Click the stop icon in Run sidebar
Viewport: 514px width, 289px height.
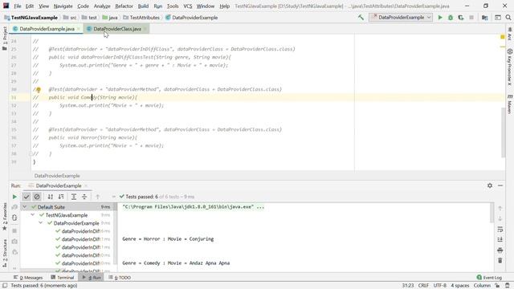[x=14, y=230]
